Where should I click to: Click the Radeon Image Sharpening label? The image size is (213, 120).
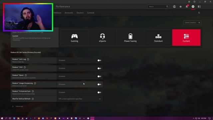pos(23,83)
